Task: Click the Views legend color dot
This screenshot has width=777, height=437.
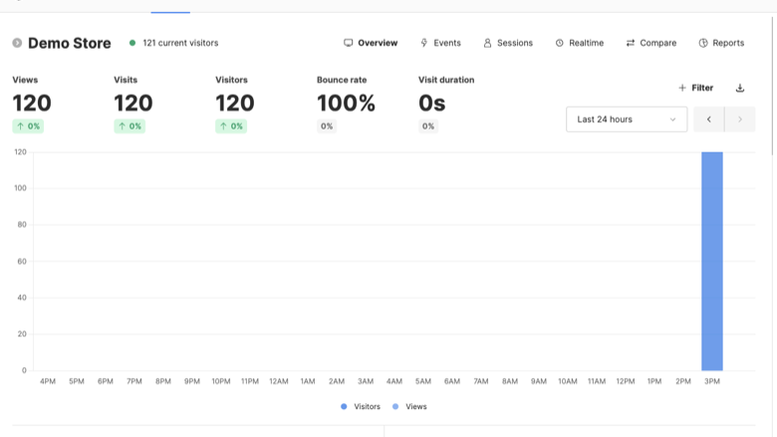Action: point(395,406)
